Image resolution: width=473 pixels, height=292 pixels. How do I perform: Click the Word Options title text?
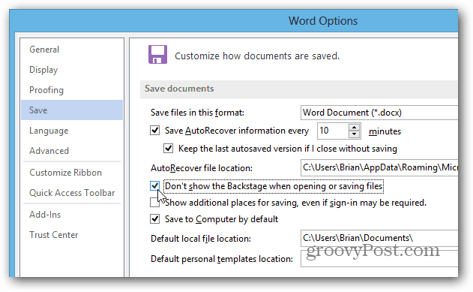323,21
